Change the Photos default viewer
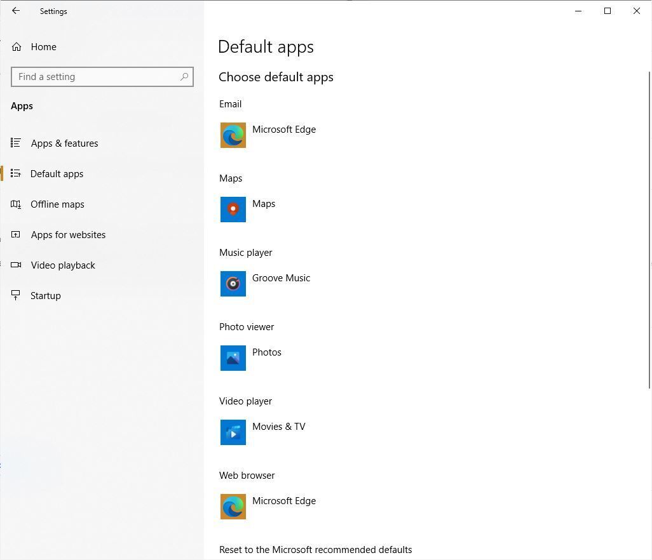The height and width of the screenshot is (560, 652). point(266,352)
